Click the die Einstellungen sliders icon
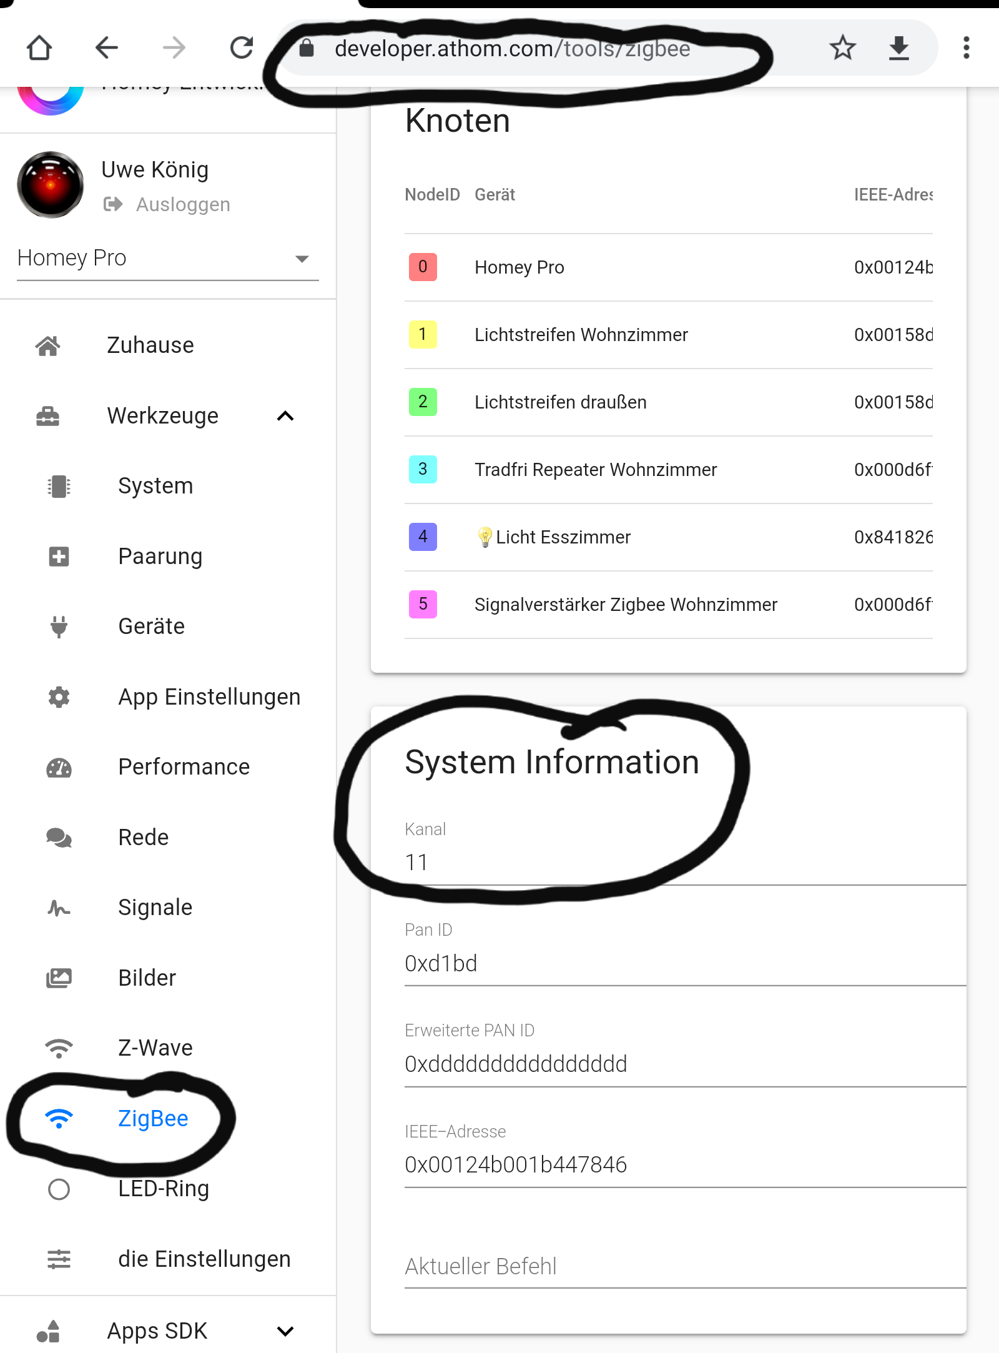The image size is (999, 1353). (59, 1259)
